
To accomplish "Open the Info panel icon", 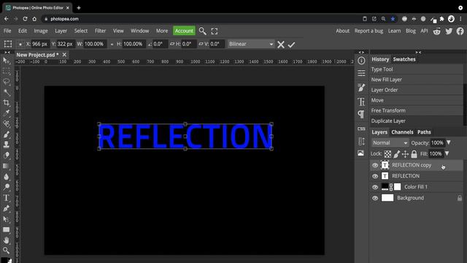I will (361, 61).
